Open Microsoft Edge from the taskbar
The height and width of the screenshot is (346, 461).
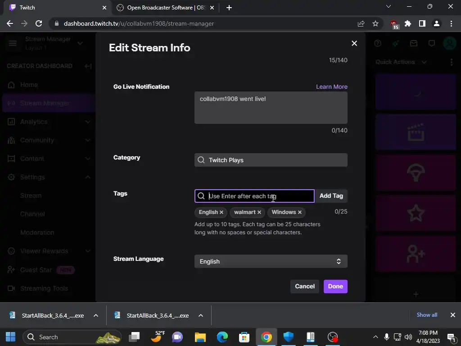point(222,337)
